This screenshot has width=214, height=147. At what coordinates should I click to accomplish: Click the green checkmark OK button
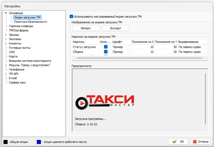(x=178, y=141)
